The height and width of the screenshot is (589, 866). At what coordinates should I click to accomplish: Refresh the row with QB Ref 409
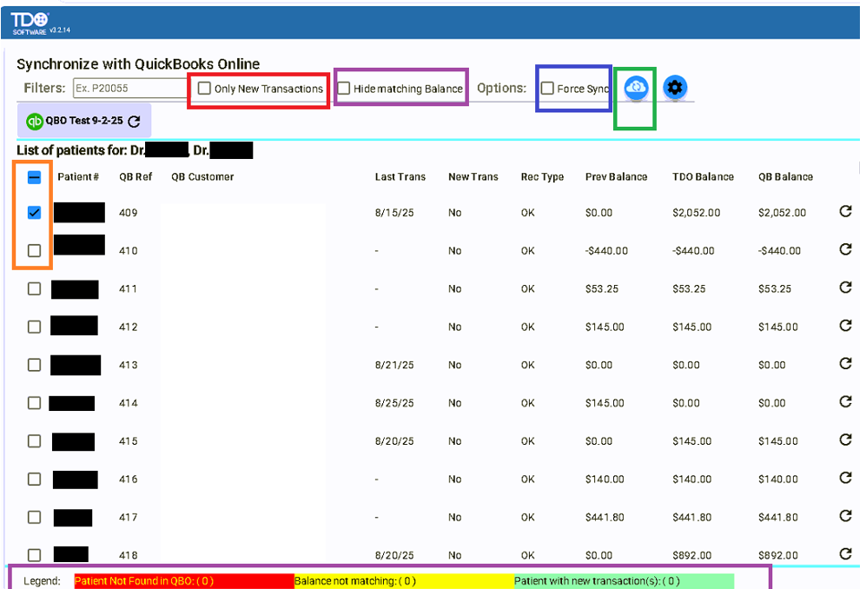(845, 211)
